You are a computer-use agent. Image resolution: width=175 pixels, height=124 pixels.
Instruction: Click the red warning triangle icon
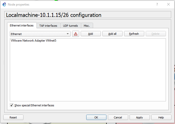(76, 34)
